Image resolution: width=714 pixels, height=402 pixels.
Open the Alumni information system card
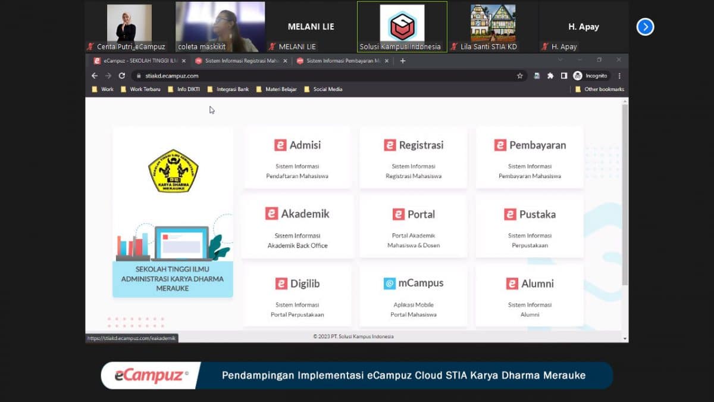coord(530,296)
